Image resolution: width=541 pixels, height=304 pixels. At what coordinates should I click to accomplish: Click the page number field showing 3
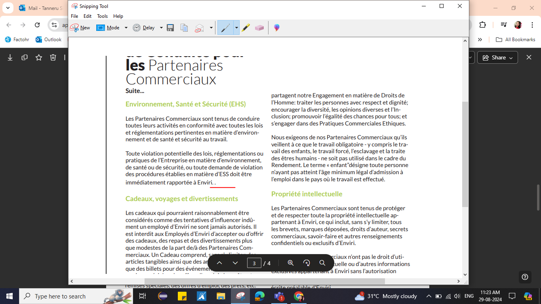coord(254,263)
